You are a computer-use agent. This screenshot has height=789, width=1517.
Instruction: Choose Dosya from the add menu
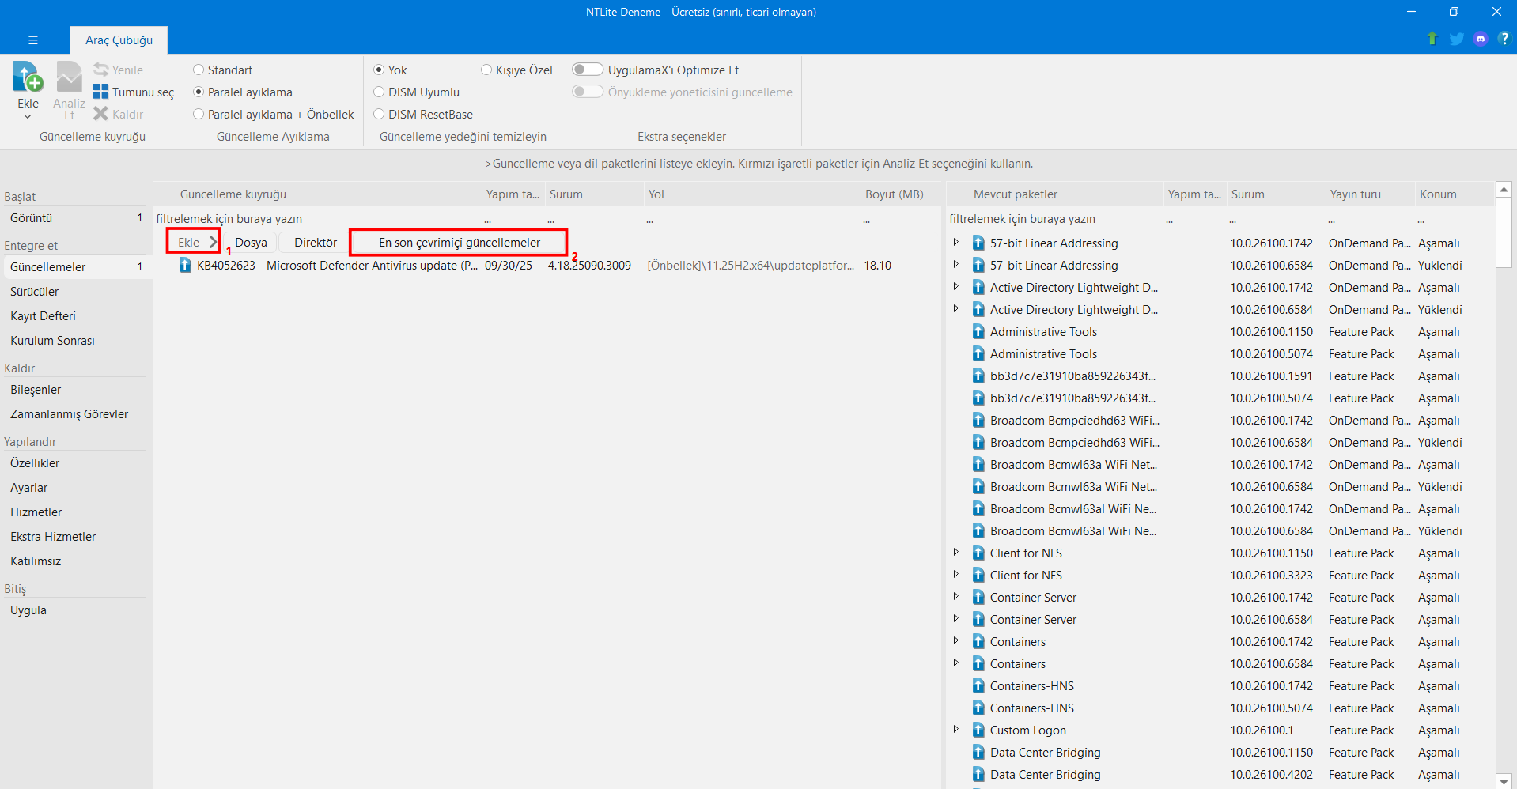click(x=251, y=242)
